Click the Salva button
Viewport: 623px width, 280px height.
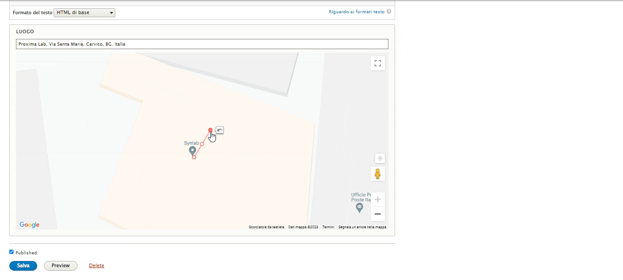point(23,266)
